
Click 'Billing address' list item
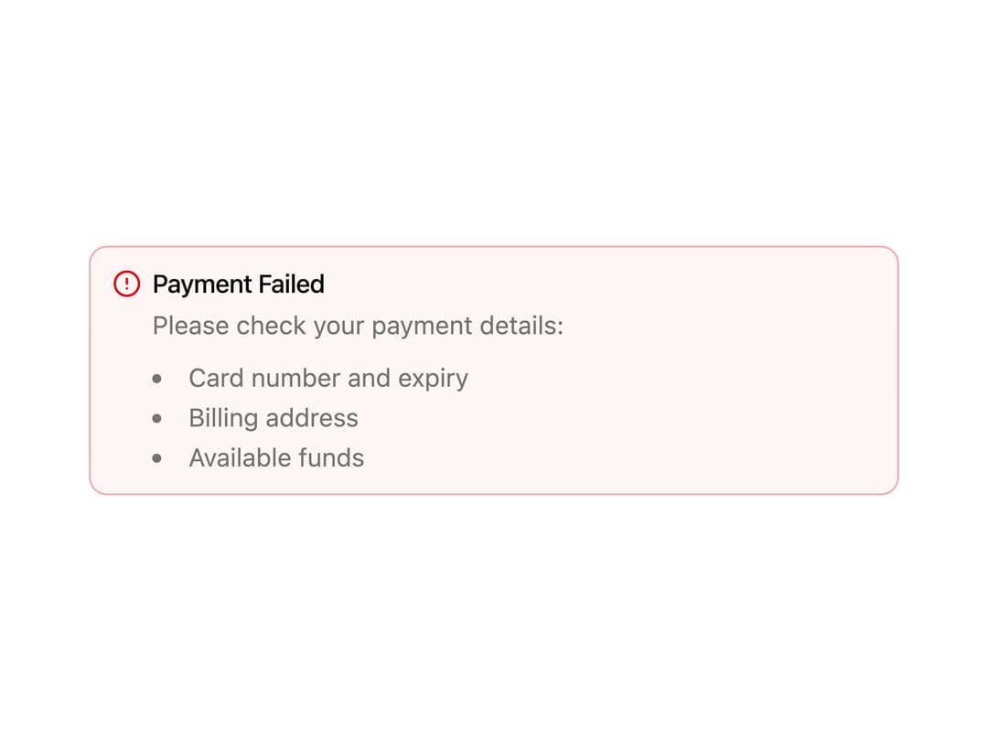[x=274, y=418]
